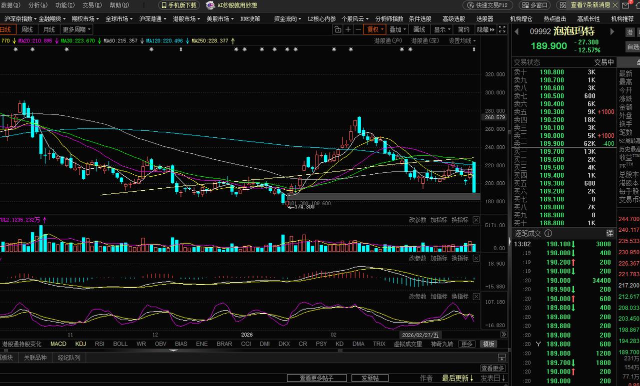The image size is (640, 386).
Task: Click the 详 detail button for 逐笔成交
Action: 609,233
